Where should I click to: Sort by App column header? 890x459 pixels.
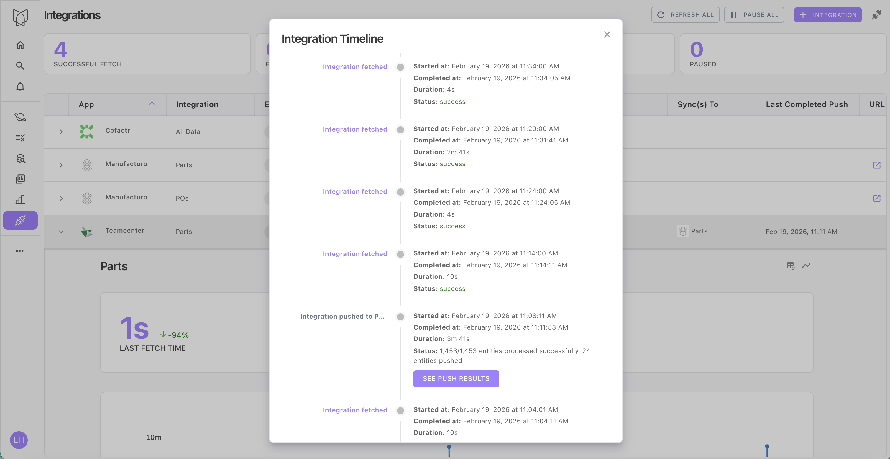(x=86, y=104)
